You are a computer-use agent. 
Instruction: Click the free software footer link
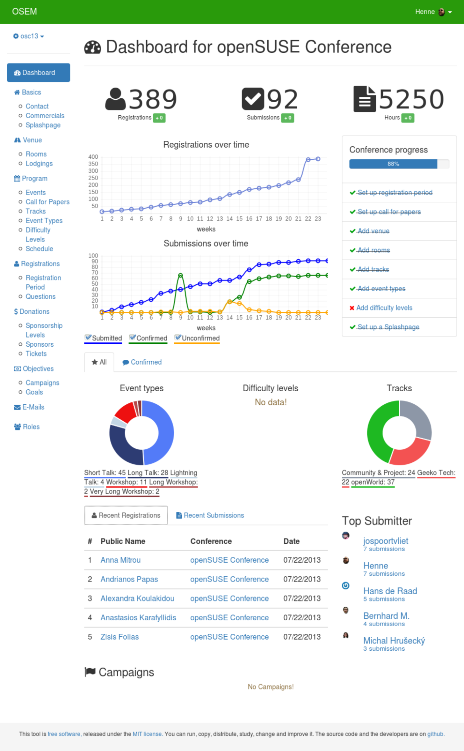click(64, 734)
